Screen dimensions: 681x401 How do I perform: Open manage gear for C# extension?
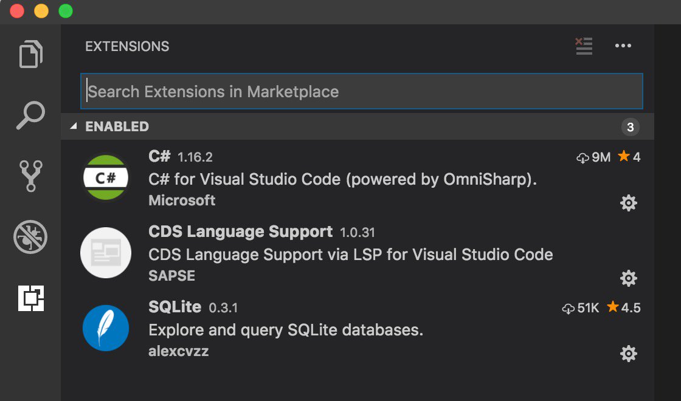point(629,203)
